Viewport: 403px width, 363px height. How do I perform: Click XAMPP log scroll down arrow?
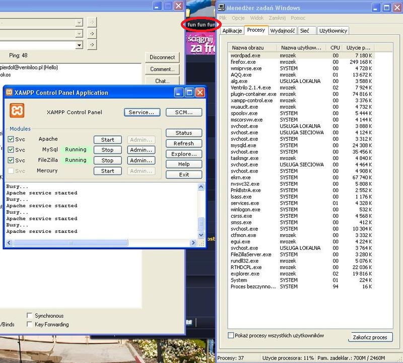[201, 235]
